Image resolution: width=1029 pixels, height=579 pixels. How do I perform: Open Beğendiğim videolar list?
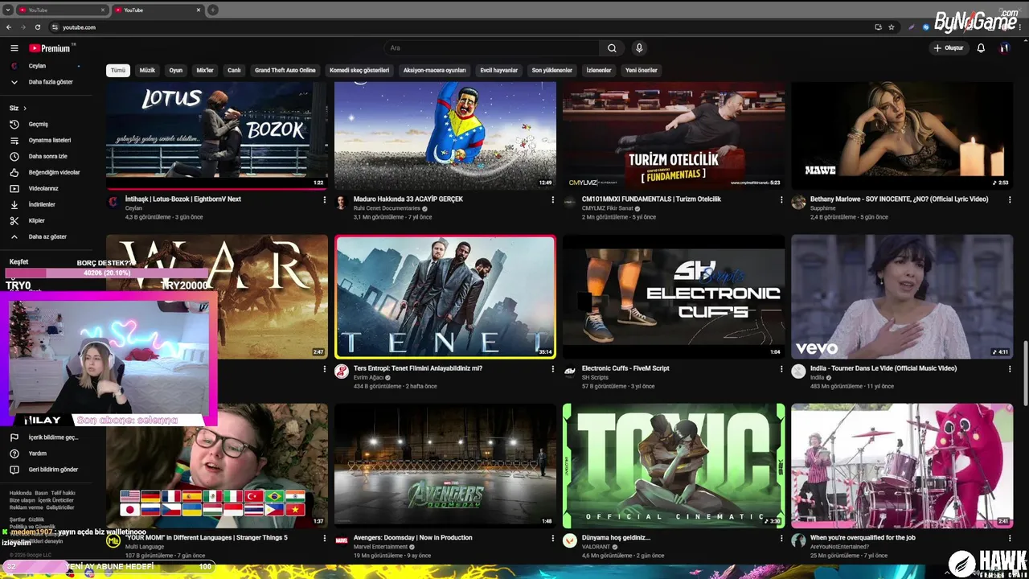tap(53, 172)
